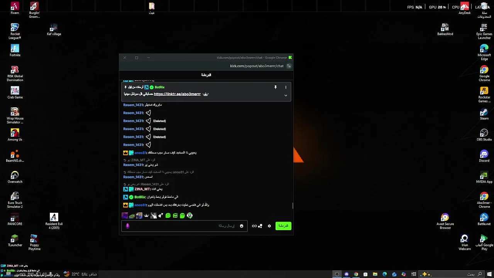This screenshot has height=278, width=494.
Task: Open the Among Us desktop icon
Action: (15, 135)
